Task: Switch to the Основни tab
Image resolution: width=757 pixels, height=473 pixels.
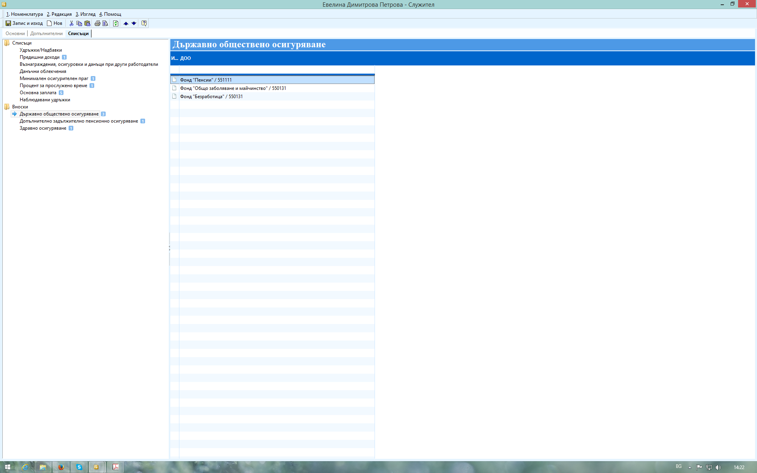Action: pyautogui.click(x=15, y=34)
